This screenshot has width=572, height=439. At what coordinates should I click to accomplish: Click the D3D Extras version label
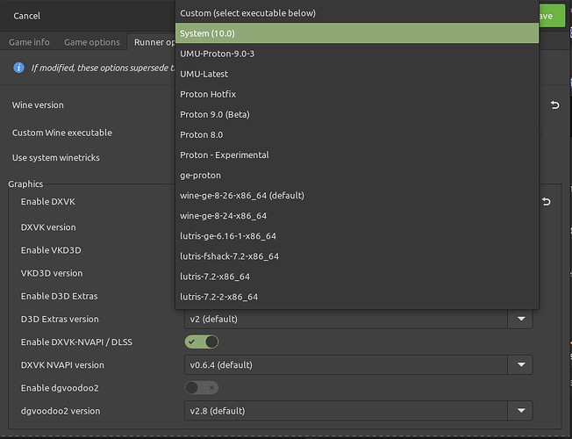click(x=60, y=320)
